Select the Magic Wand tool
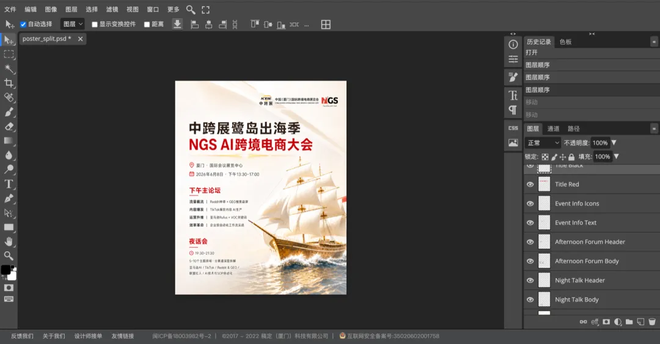This screenshot has height=344, width=660. pos(9,68)
